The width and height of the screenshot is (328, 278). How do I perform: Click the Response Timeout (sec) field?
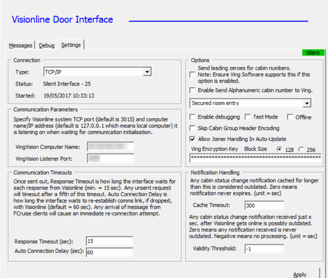(109, 241)
